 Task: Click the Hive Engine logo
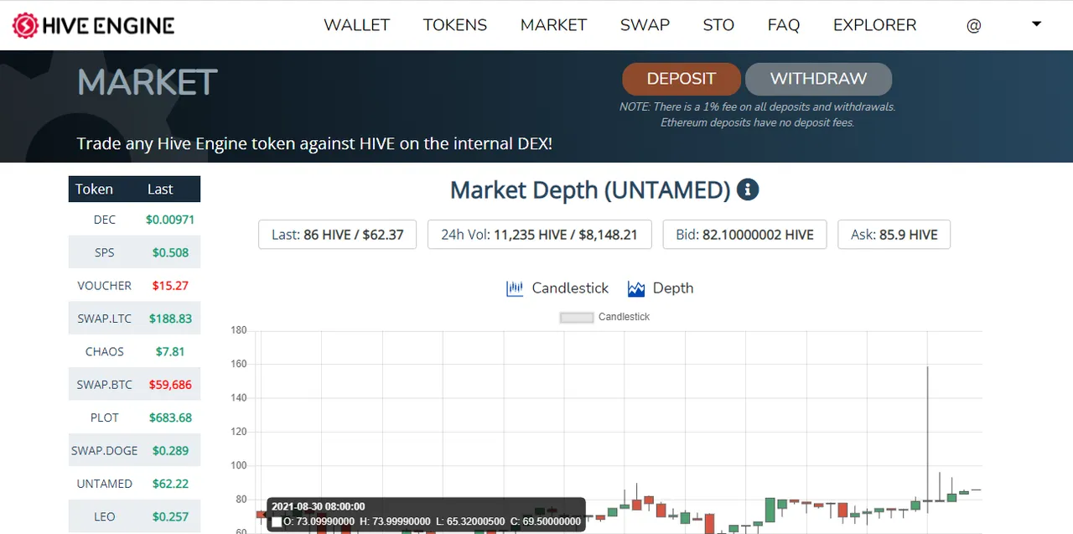coord(93,25)
